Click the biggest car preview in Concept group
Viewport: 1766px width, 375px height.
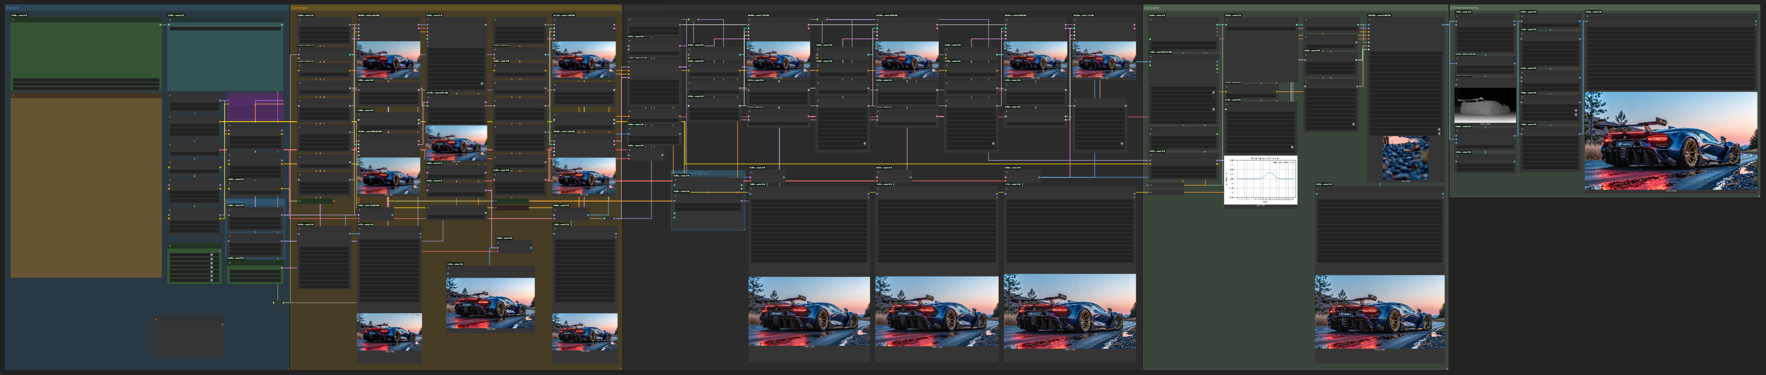click(x=490, y=303)
